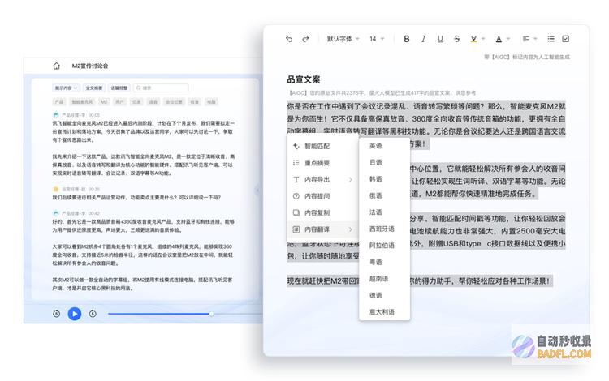This screenshot has width=609, height=381.
Task: Select 英语 in the translation submenu
Action: (376, 146)
